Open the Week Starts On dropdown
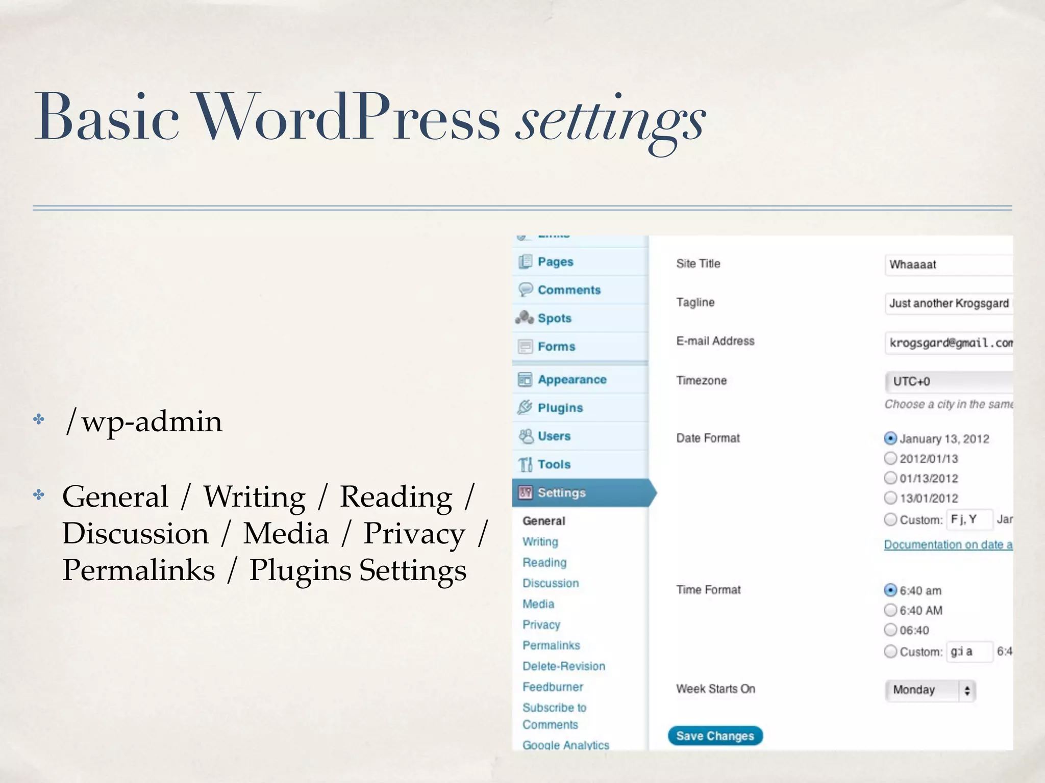This screenshot has width=1045, height=783. (x=931, y=691)
